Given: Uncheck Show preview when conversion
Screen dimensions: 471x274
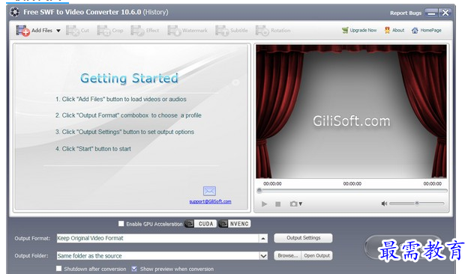Looking at the screenshot, I should point(134,269).
